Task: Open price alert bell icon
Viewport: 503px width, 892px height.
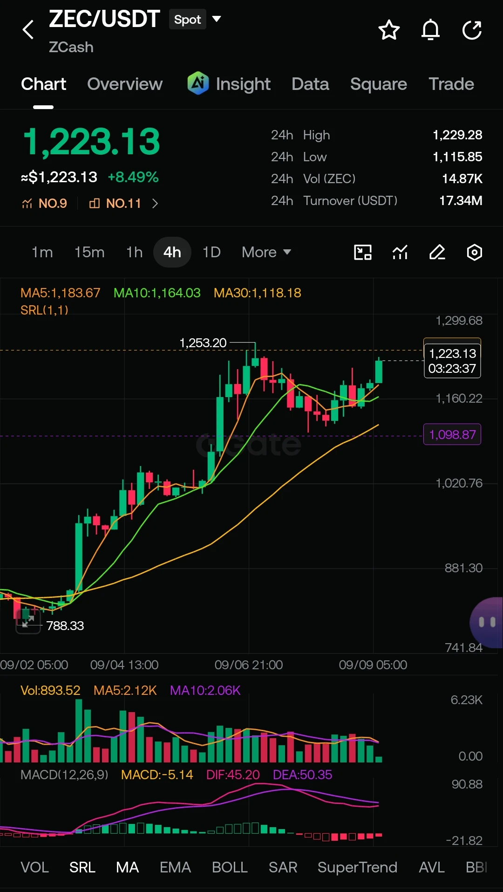Action: (430, 30)
